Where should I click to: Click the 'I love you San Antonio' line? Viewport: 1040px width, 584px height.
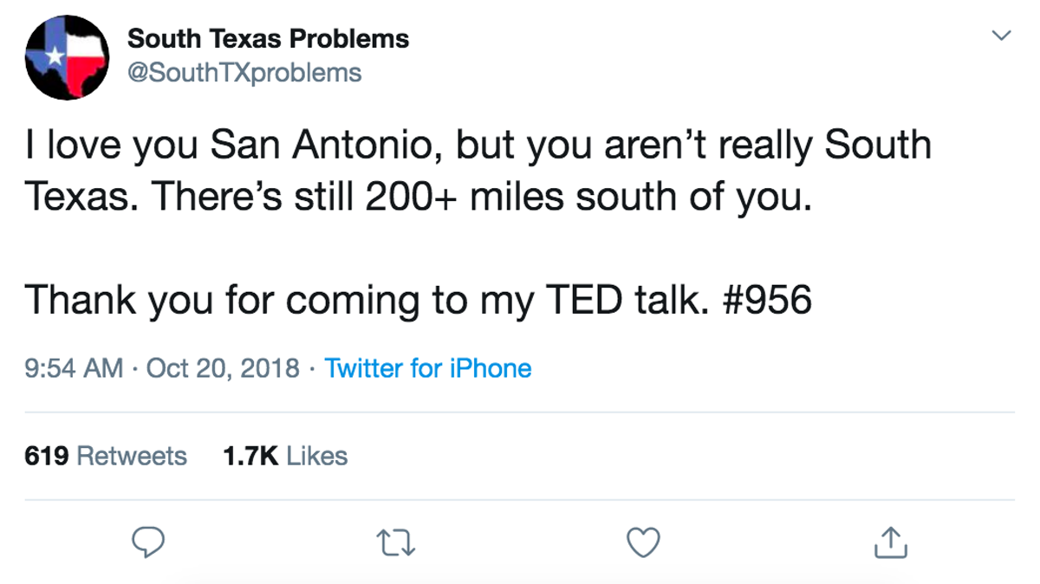click(478, 146)
